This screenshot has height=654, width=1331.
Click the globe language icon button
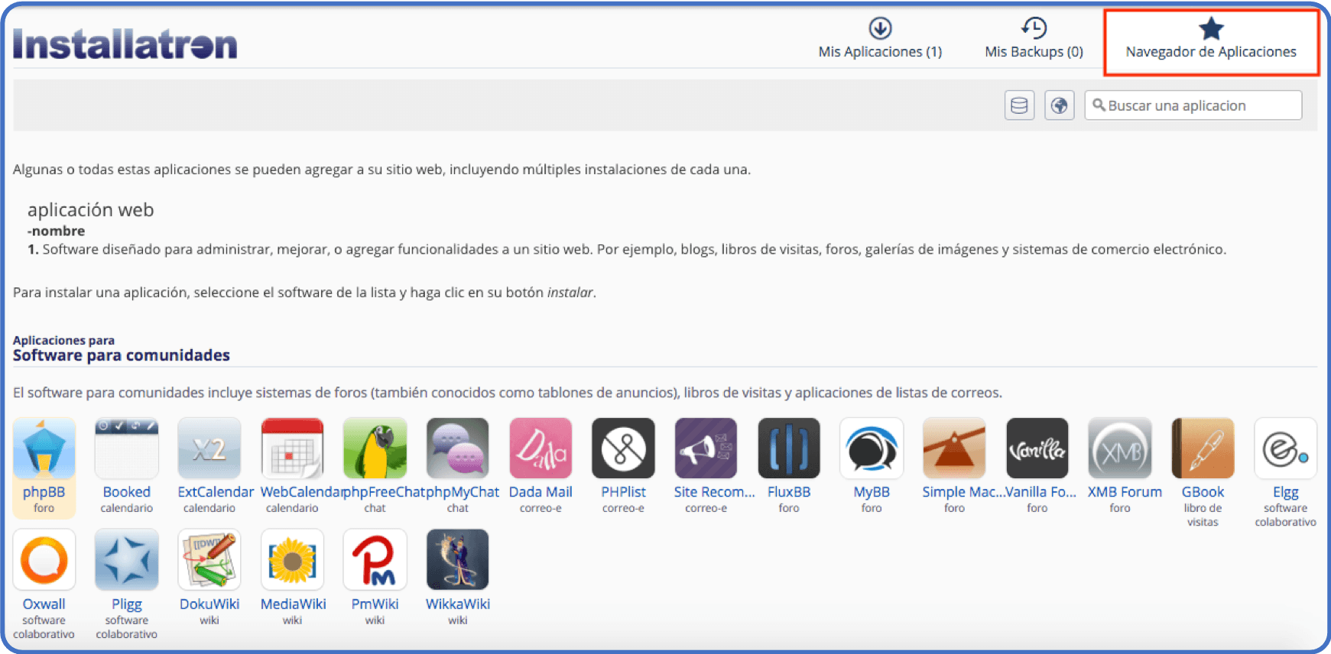pos(1060,105)
